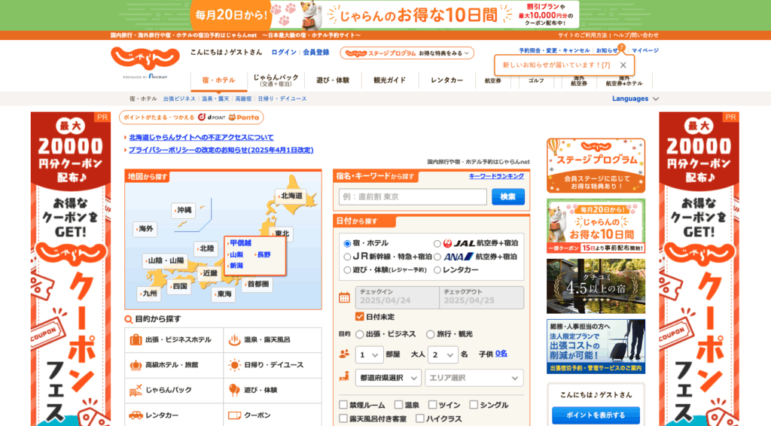Select the 旅行・観光 purpose radio
771x426 pixels.
coord(430,334)
